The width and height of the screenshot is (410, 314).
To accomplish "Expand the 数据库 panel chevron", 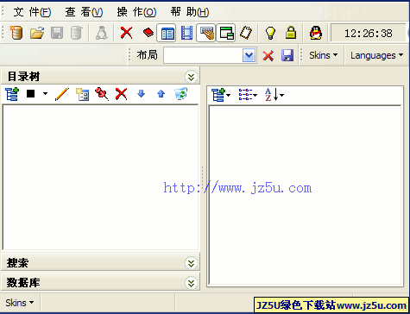I will (191, 283).
